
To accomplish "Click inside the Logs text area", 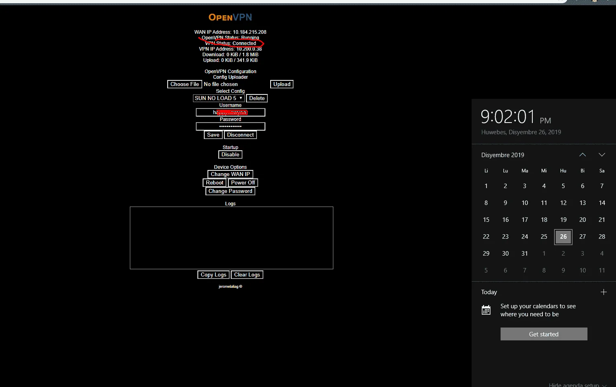I will click(232, 238).
